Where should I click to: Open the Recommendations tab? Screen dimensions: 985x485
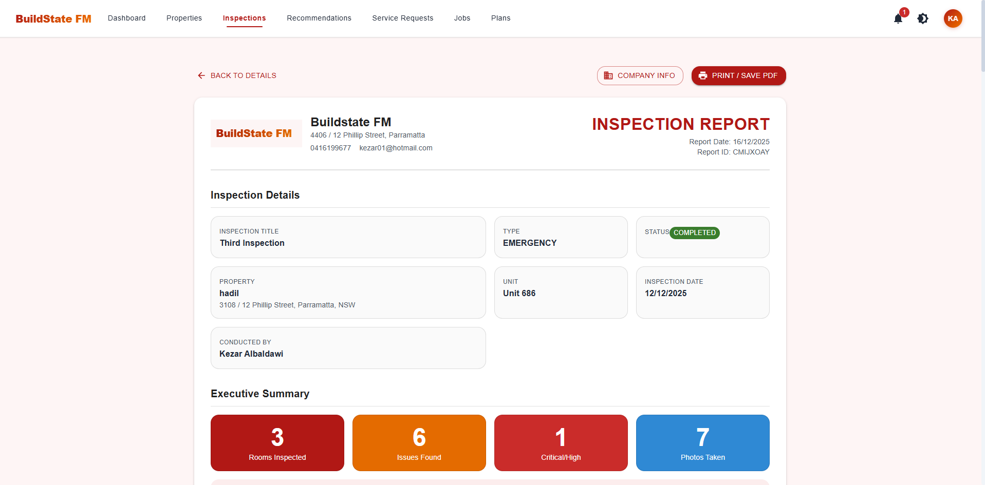pos(319,18)
